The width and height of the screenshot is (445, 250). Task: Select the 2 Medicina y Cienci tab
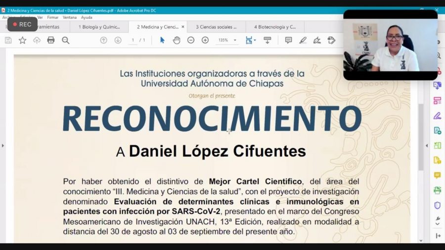[x=158, y=27]
